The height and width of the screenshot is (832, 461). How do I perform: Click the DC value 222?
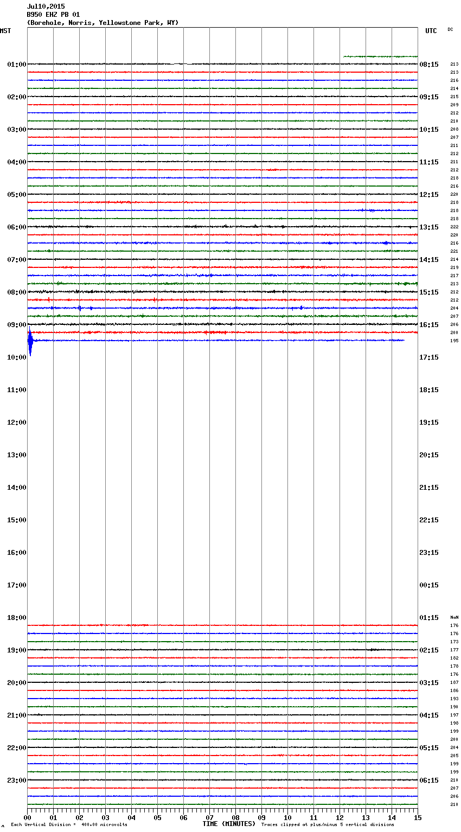pos(454,227)
